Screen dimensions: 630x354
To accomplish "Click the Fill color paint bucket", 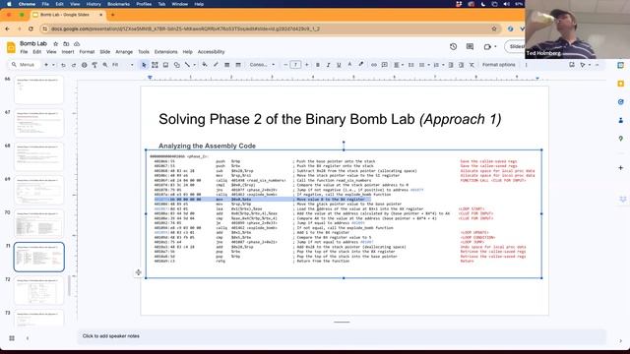I will (x=205, y=65).
